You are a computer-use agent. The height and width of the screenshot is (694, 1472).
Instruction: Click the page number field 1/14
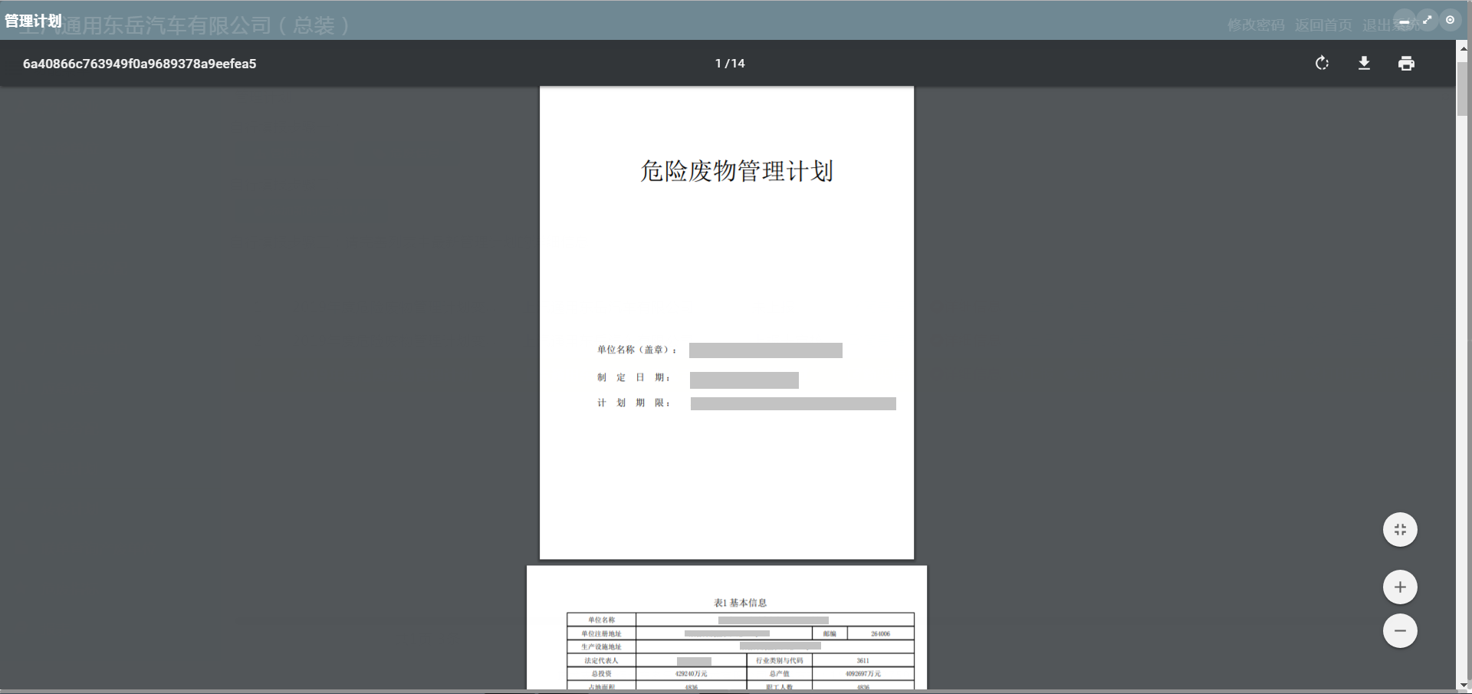pyautogui.click(x=730, y=64)
